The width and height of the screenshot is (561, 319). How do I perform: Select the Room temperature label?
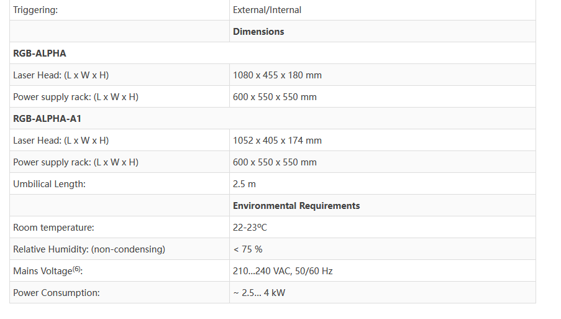tap(53, 228)
